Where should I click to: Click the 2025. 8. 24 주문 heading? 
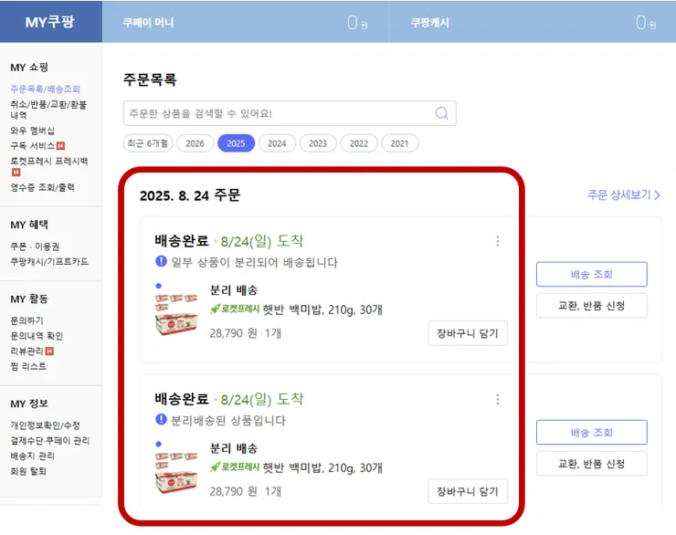(190, 195)
